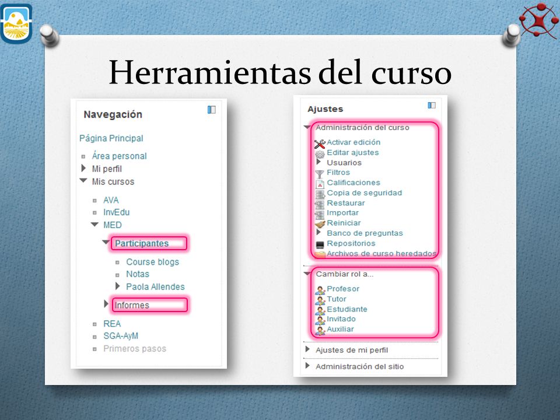The width and height of the screenshot is (560, 420).
Task: Click the university shield logo
Action: pos(16,23)
